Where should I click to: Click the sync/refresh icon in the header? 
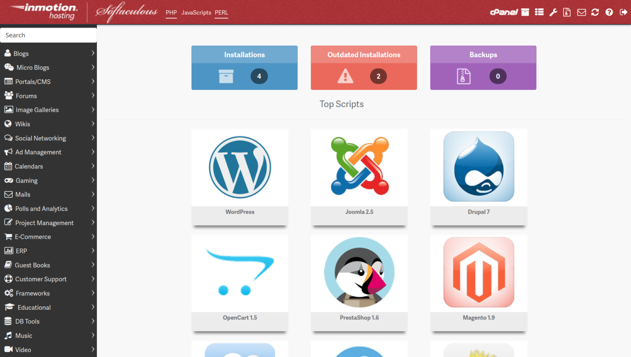(x=595, y=12)
